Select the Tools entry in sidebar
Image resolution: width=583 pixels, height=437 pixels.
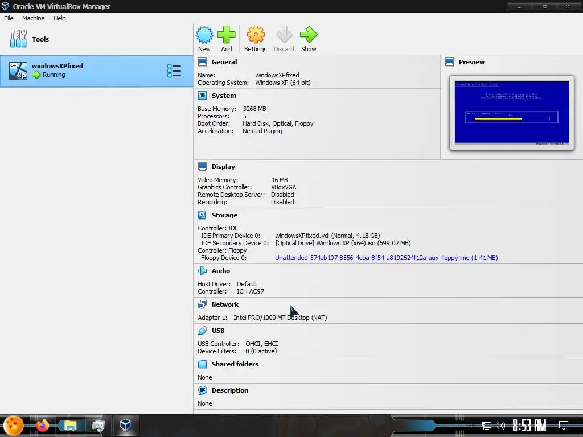click(97, 39)
